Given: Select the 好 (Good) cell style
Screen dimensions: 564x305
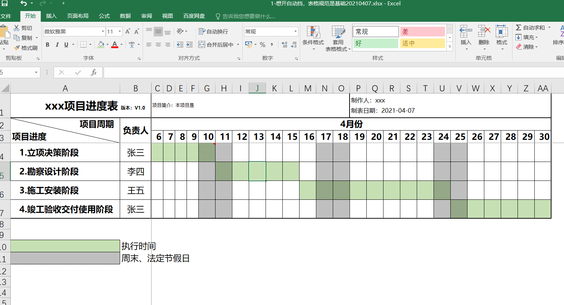Looking at the screenshot, I should 376,43.
